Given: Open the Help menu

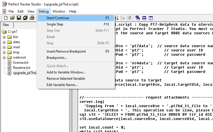Looking at the screenshot, I should click(x=73, y=11).
